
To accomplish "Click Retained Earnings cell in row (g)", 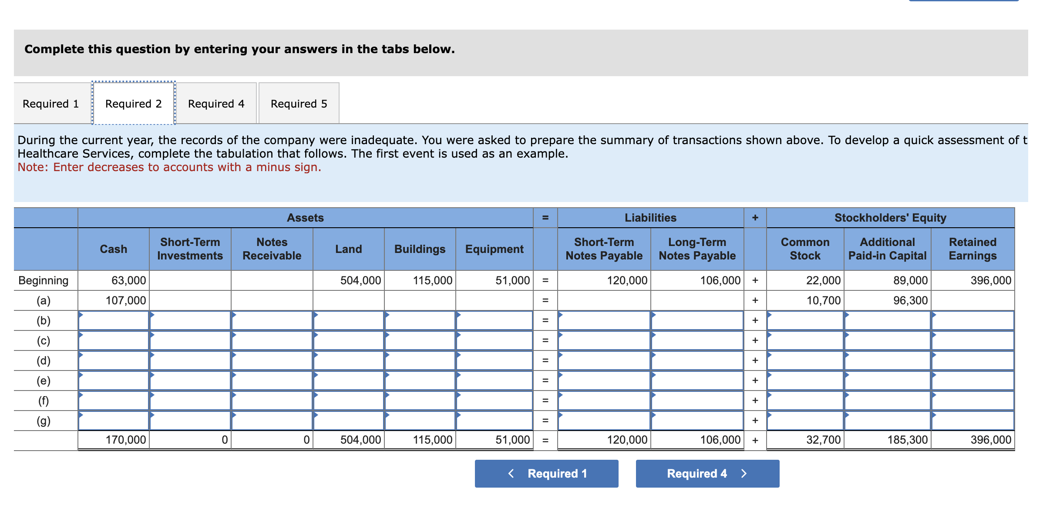I will click(972, 421).
